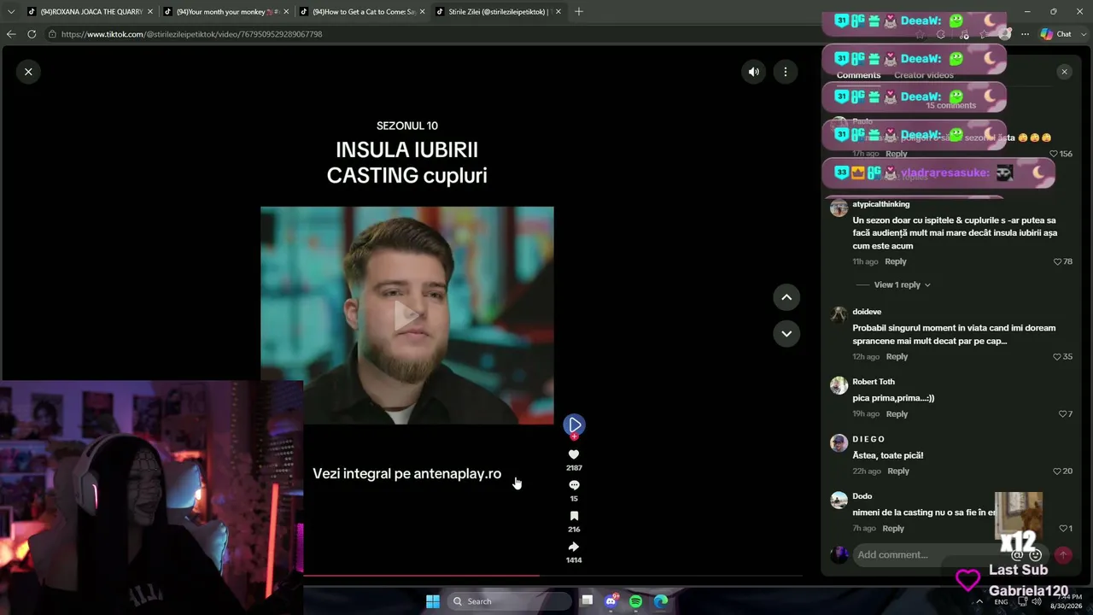1093x615 pixels.
Task: Switch to ROXANA JOACA THE QUARRY tab
Action: 90,12
